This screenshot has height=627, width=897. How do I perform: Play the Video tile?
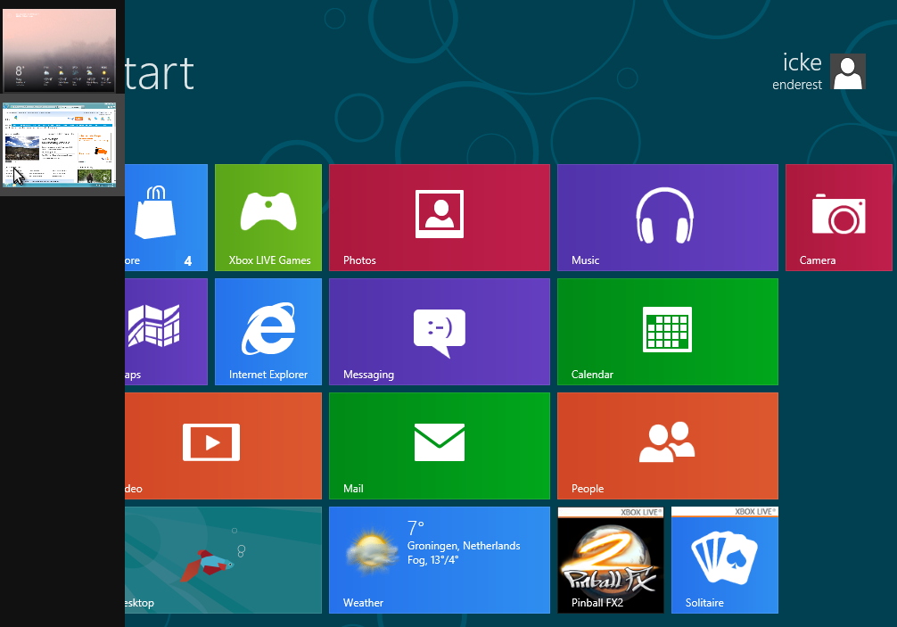(x=223, y=445)
